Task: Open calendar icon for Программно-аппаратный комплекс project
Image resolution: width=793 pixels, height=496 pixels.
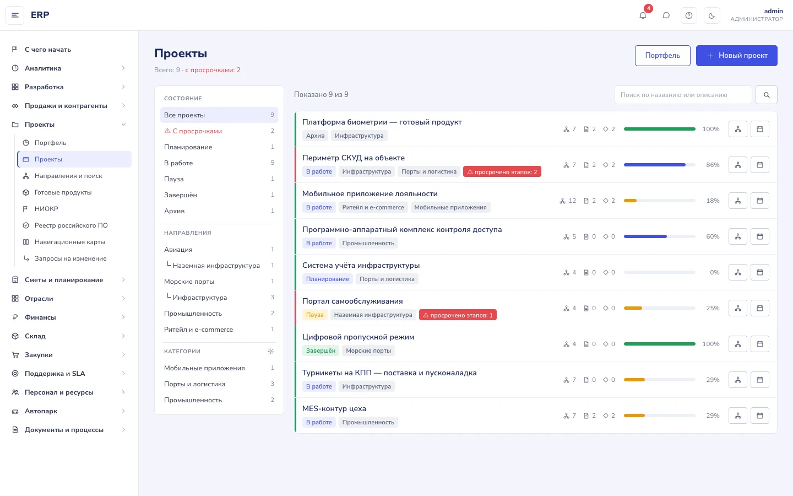Action: point(760,236)
